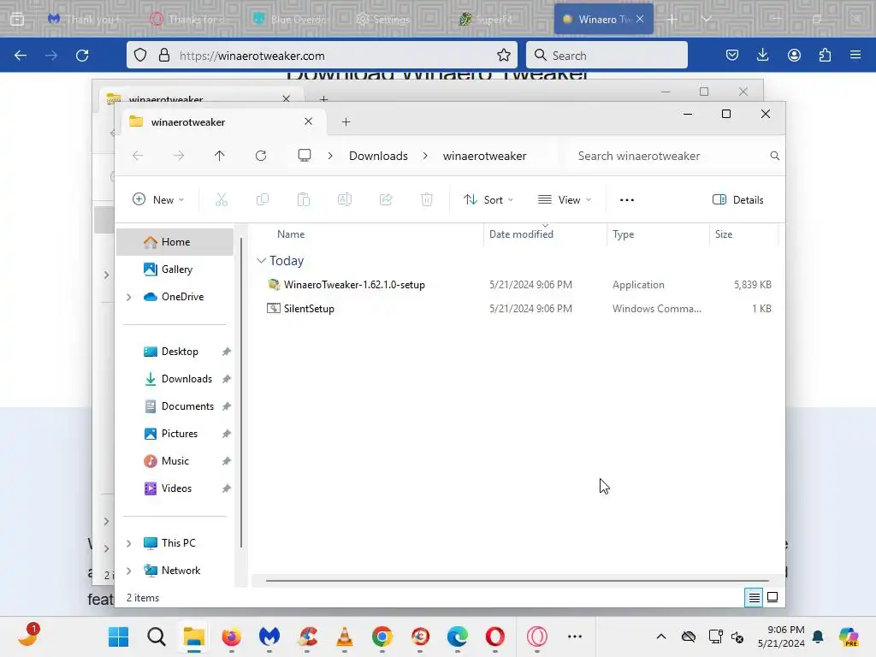The width and height of the screenshot is (876, 657).
Task: Open Firefox account icon
Action: pyautogui.click(x=794, y=55)
